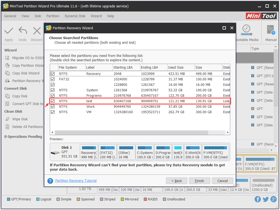
Task: Click the Copy Disk icon under Convert Disk
Action: 7,96
